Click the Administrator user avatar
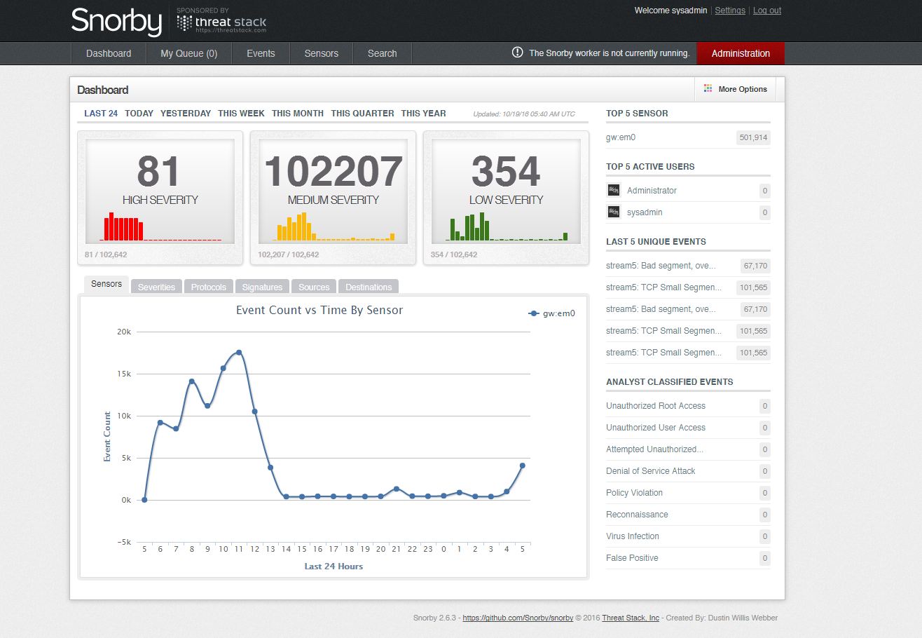The width and height of the screenshot is (922, 638). pyautogui.click(x=614, y=190)
